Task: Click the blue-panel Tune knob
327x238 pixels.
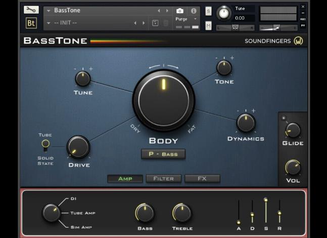Action: click(x=83, y=79)
